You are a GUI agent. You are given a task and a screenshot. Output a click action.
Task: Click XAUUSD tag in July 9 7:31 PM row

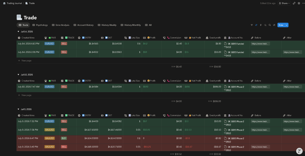pyautogui.click(x=50, y=130)
